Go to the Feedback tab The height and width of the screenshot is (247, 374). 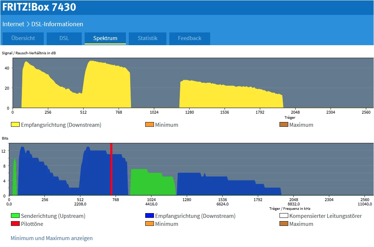point(190,38)
